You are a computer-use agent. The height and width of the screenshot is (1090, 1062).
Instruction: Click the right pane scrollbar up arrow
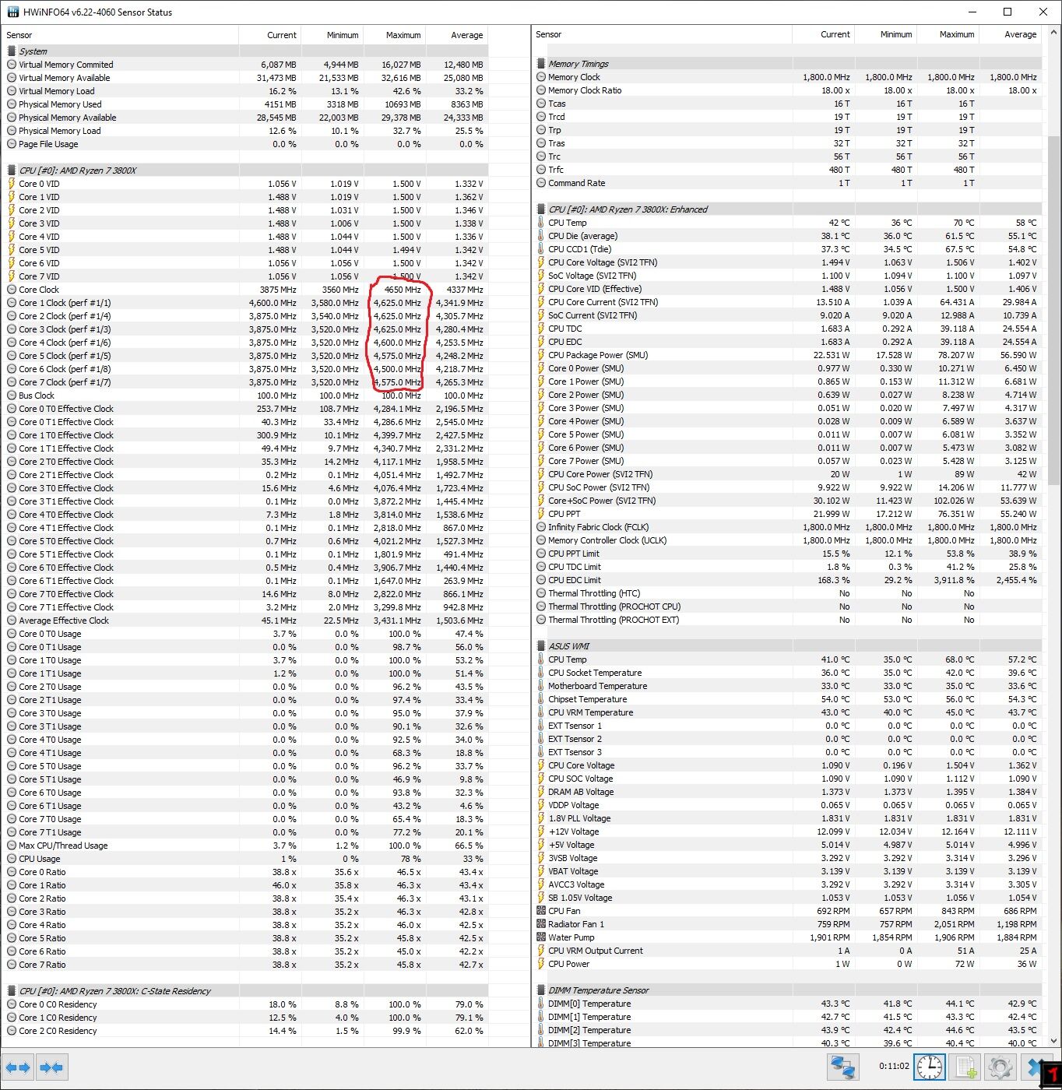click(x=1054, y=33)
